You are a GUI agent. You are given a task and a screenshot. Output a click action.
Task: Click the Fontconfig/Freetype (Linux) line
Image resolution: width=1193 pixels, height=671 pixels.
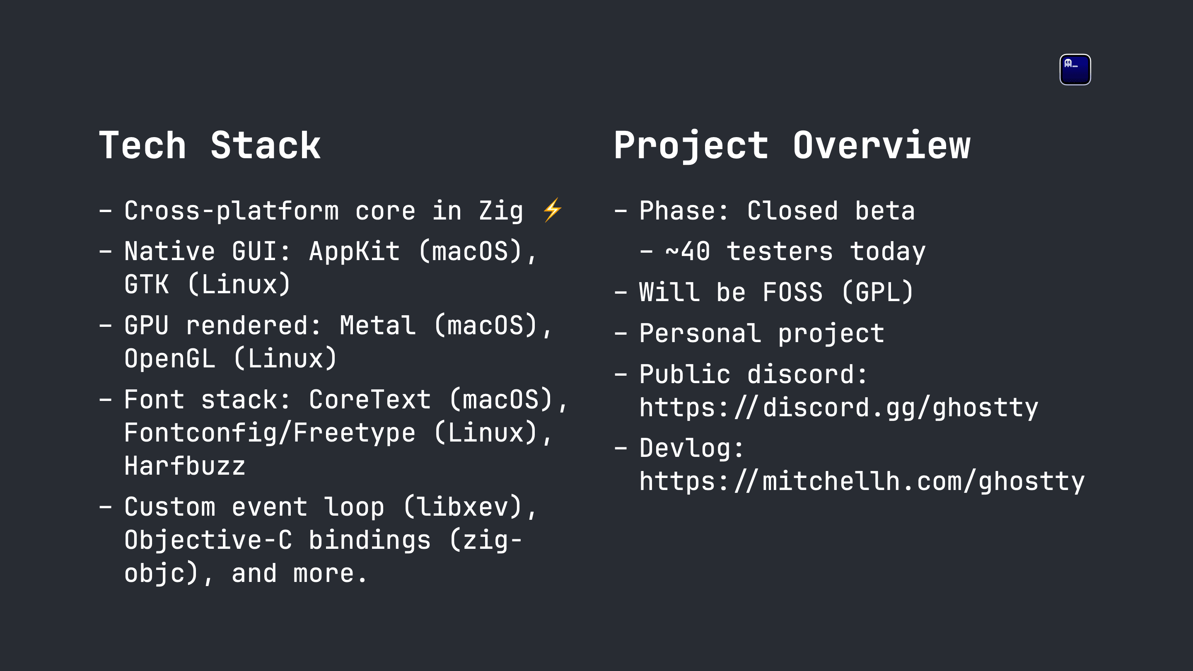pyautogui.click(x=338, y=433)
